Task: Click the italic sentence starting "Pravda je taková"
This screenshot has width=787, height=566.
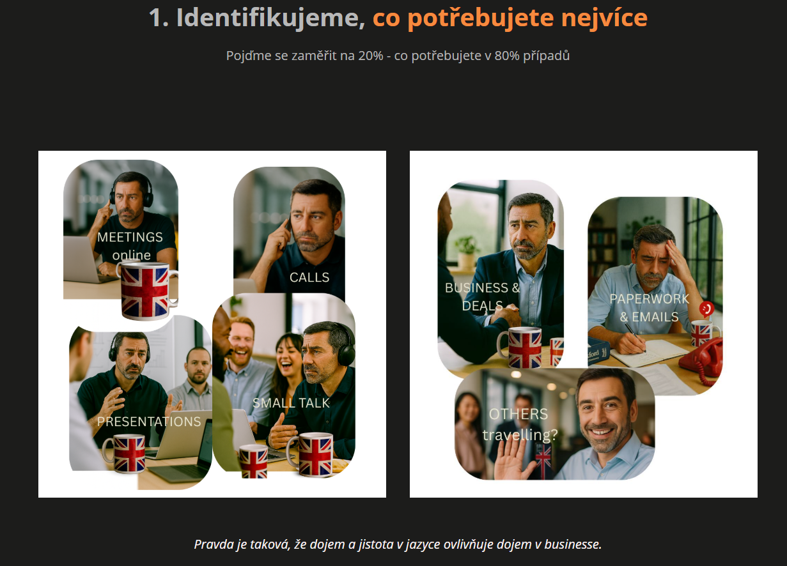Action: point(398,544)
